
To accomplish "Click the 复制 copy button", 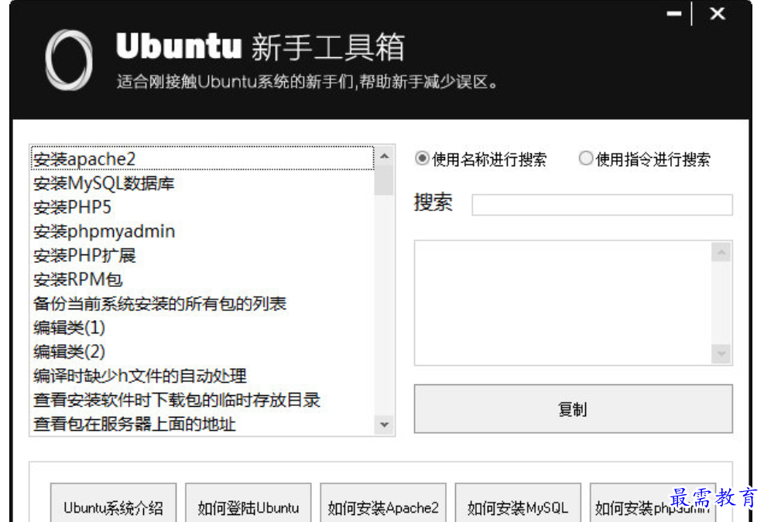I will tap(573, 408).
